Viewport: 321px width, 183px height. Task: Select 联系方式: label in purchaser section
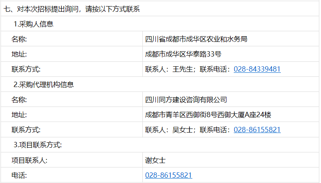26,69
